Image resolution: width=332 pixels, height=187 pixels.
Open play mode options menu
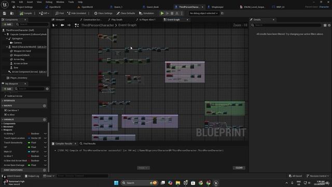(182, 14)
